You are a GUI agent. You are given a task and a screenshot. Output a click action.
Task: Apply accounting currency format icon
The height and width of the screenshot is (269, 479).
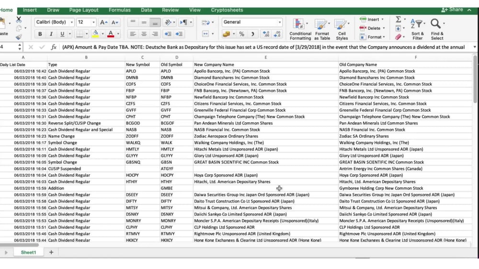[227, 34]
